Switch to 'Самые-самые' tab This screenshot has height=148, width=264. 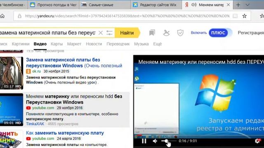[104, 5]
